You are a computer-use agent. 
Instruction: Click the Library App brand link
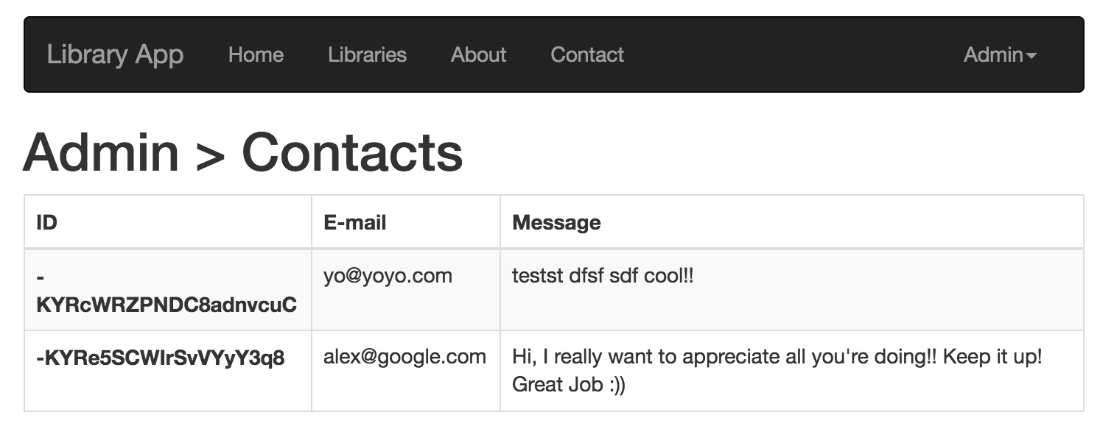point(115,54)
